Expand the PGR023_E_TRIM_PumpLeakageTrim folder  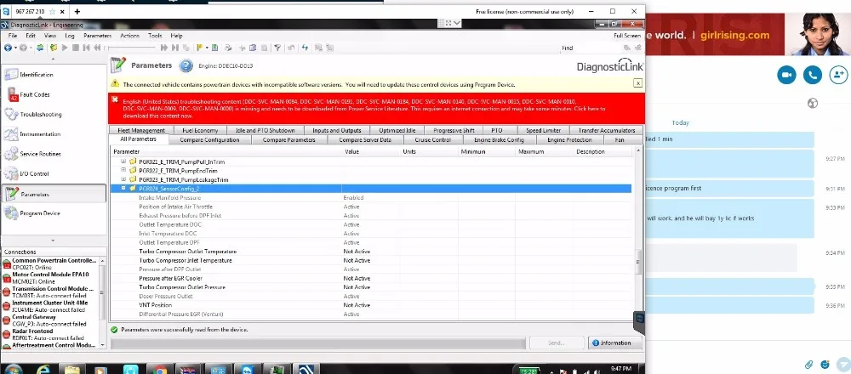pos(123,178)
